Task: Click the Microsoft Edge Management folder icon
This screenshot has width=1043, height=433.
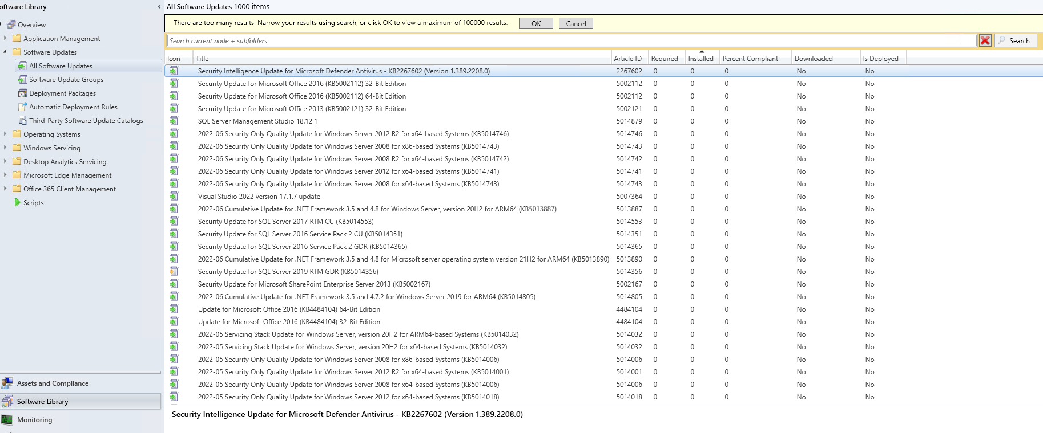Action: tap(17, 175)
